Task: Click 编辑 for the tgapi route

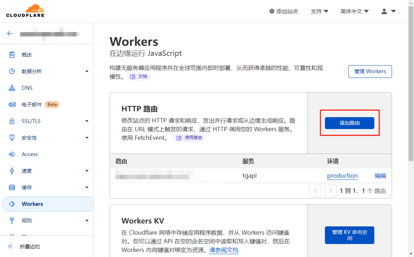Action: (x=380, y=176)
